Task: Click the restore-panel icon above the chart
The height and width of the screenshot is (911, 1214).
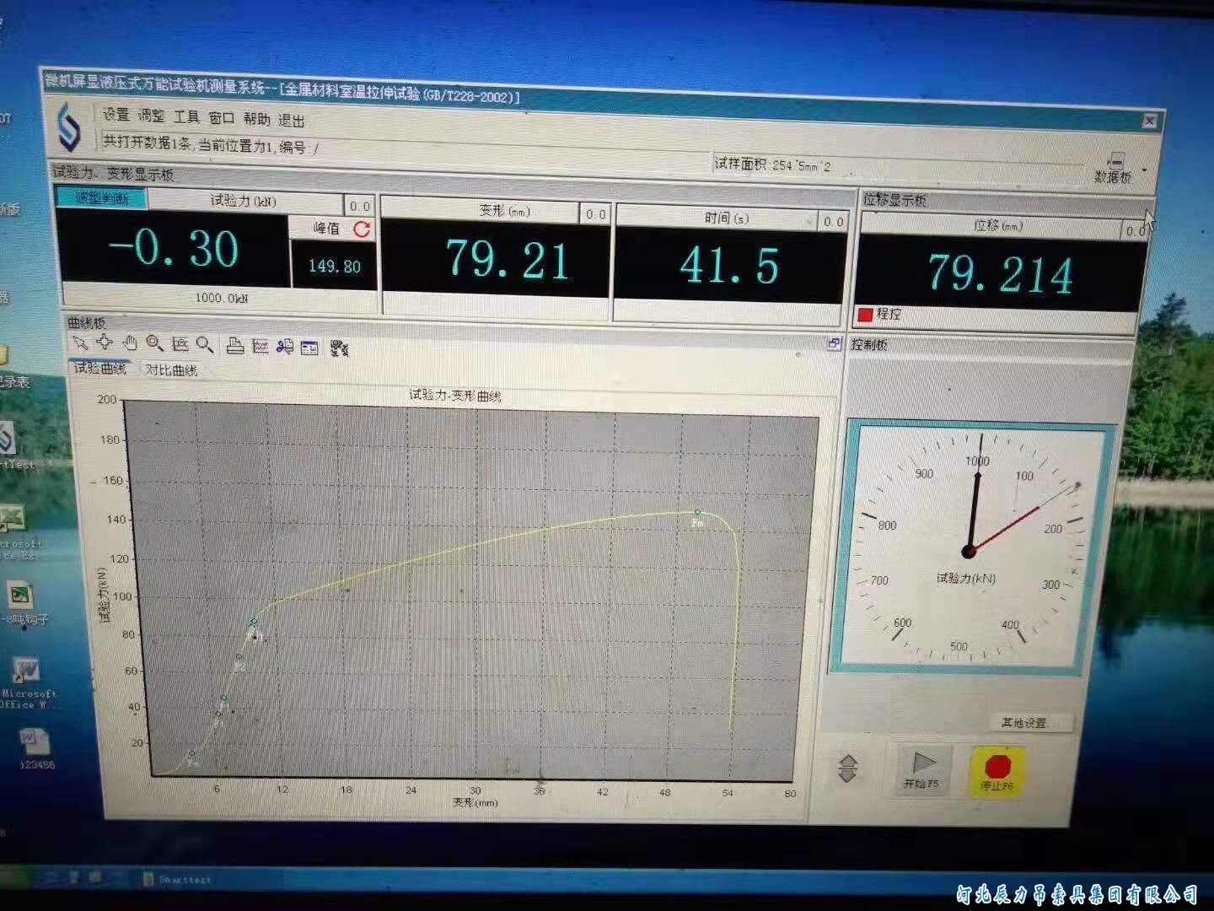Action: pyautogui.click(x=833, y=343)
